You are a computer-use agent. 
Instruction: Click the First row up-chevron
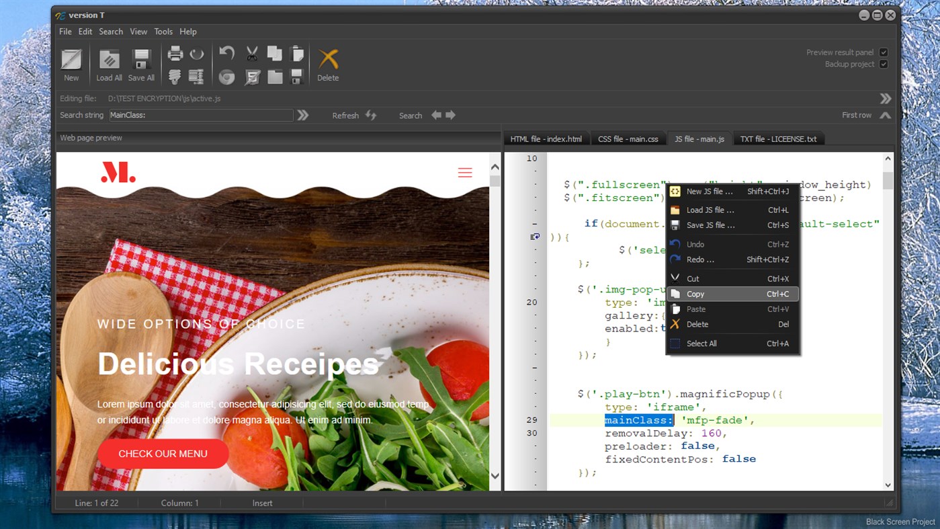click(x=886, y=116)
